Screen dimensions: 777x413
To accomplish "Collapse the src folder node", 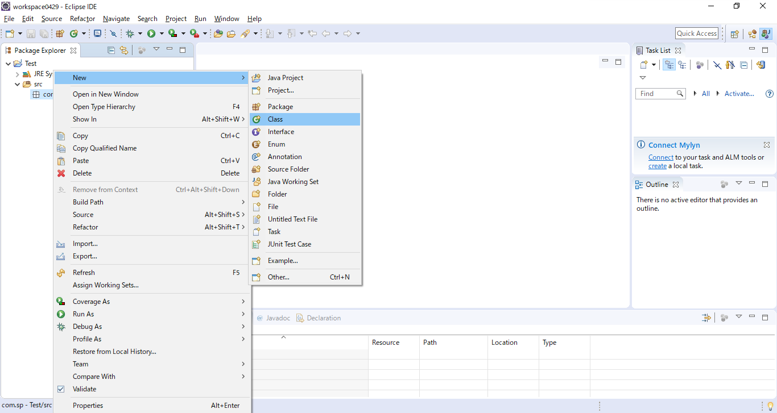I will click(x=17, y=84).
